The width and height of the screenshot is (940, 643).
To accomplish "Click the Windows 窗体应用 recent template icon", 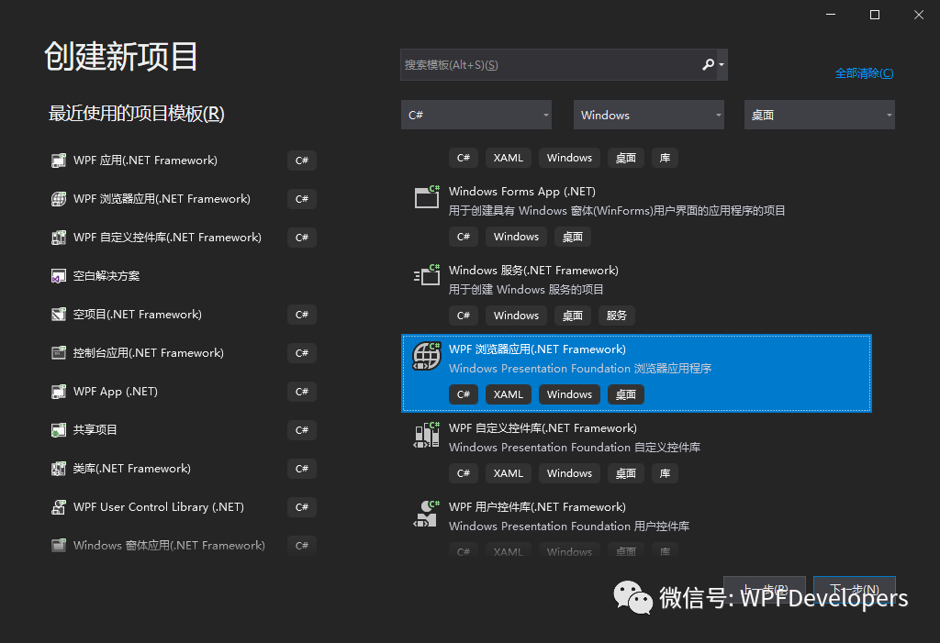I will pyautogui.click(x=58, y=546).
